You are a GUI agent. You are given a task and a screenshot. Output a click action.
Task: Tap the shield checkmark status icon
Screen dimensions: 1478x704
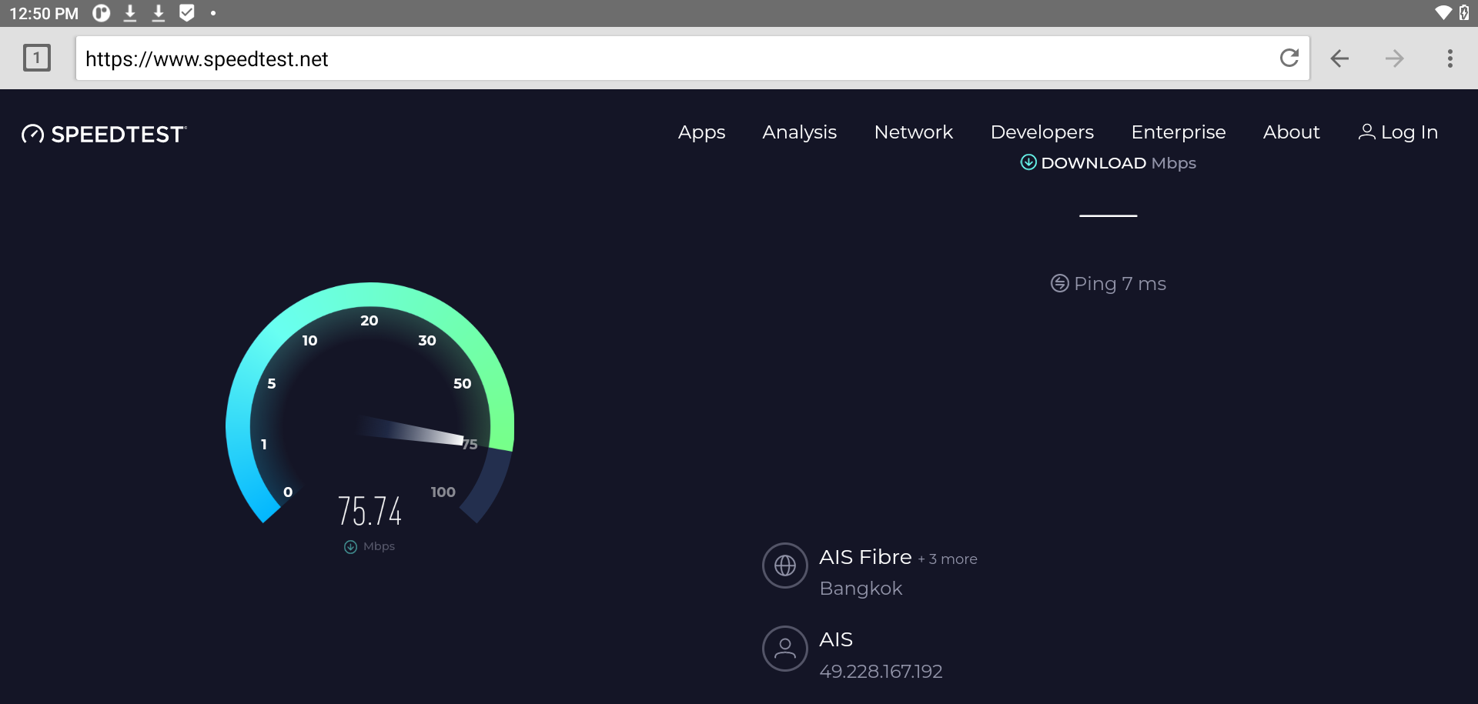click(187, 13)
